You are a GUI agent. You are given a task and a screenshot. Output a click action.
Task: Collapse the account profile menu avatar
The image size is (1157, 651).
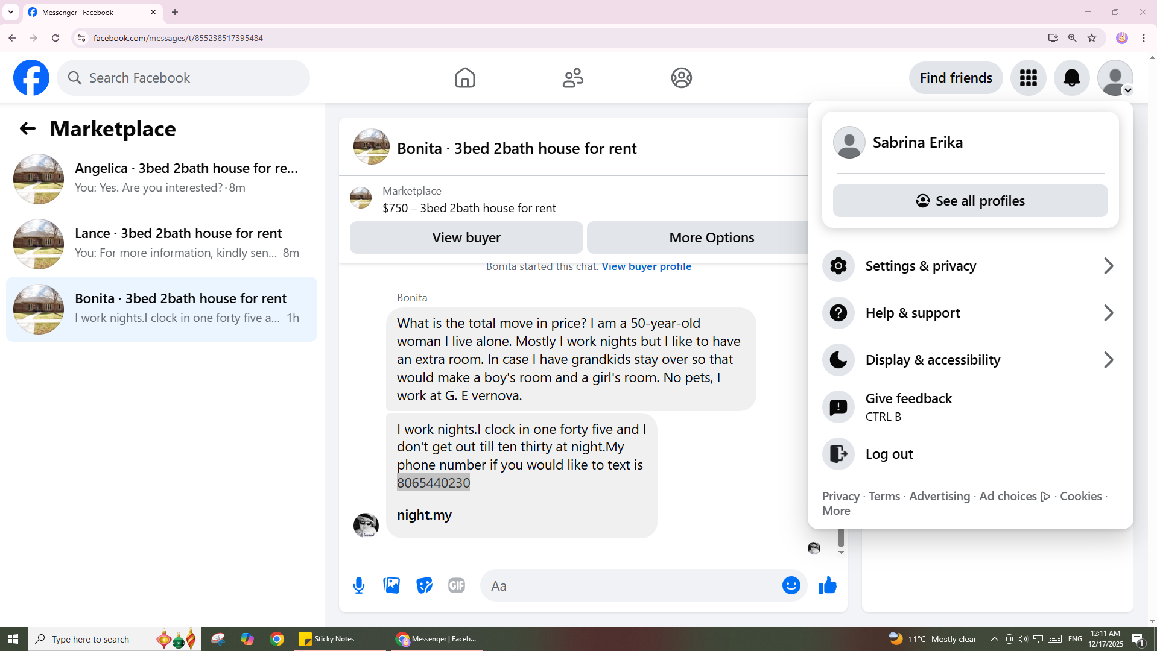click(1115, 78)
